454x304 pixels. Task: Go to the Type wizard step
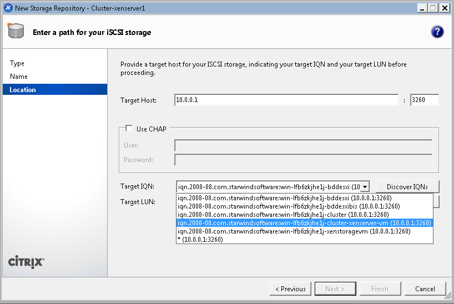pos(17,63)
